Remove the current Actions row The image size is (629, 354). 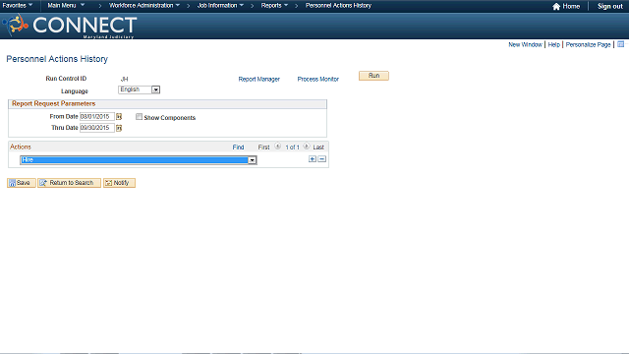[321, 159]
